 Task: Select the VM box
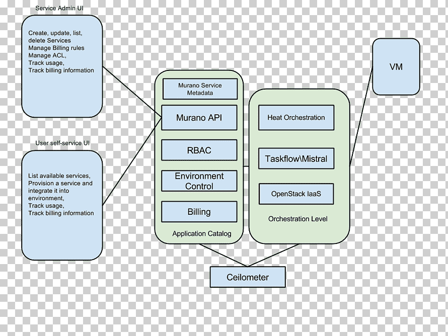click(x=396, y=67)
